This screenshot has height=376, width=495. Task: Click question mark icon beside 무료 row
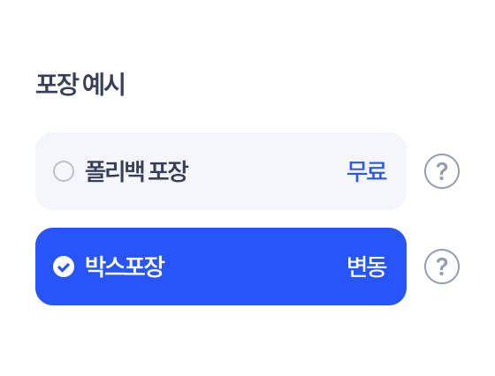pos(442,171)
